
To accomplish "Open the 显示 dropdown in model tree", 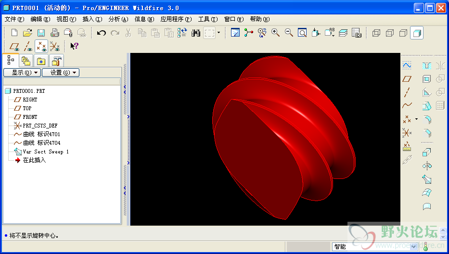I will [22, 73].
